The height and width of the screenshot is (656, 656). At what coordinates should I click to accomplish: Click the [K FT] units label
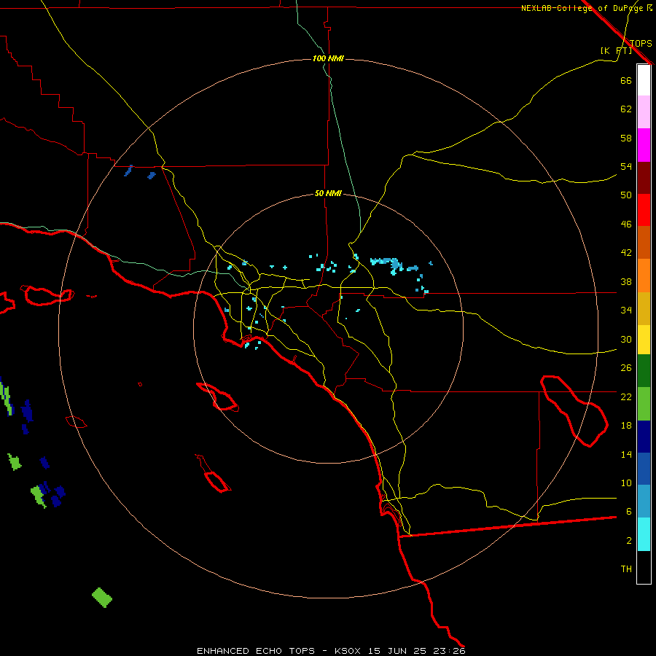616,50
